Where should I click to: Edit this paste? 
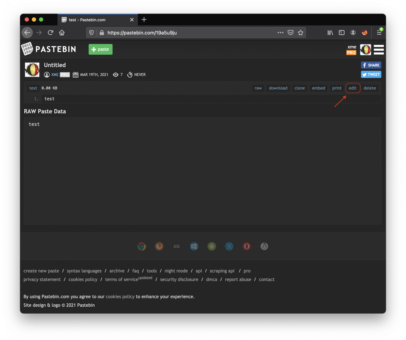point(352,88)
